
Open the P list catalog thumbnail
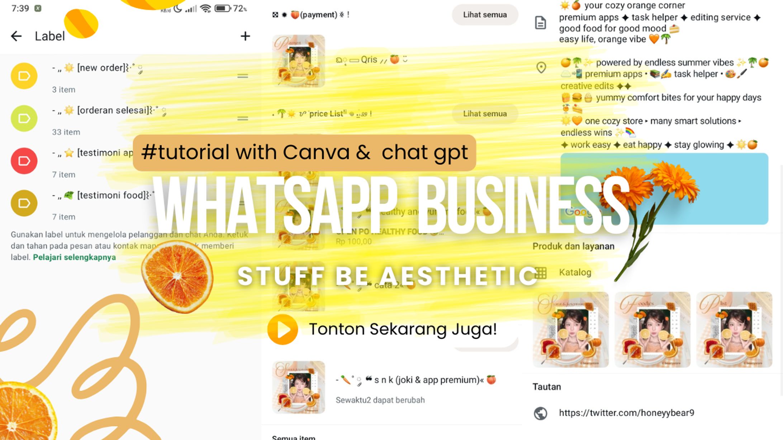point(734,330)
